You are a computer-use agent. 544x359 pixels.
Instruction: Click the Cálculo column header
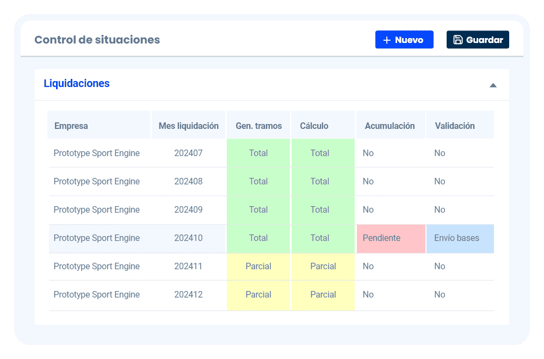click(x=314, y=126)
